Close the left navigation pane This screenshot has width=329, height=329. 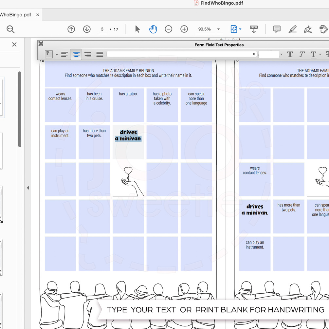[x=14, y=45]
